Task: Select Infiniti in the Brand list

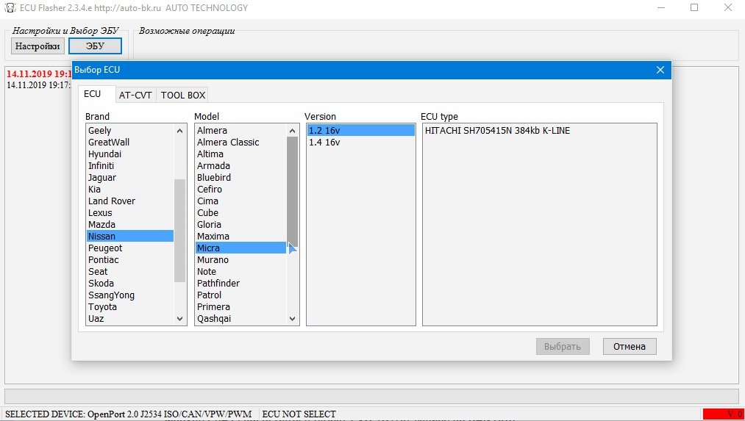Action: (129, 165)
